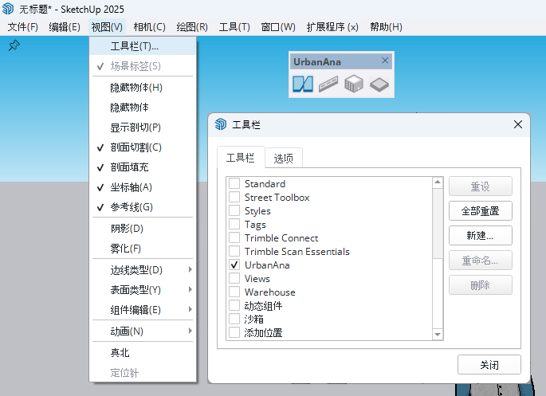Viewport: 546px width, 396px height.
Task: Enable the Trimble Connect checkbox
Action: click(234, 237)
